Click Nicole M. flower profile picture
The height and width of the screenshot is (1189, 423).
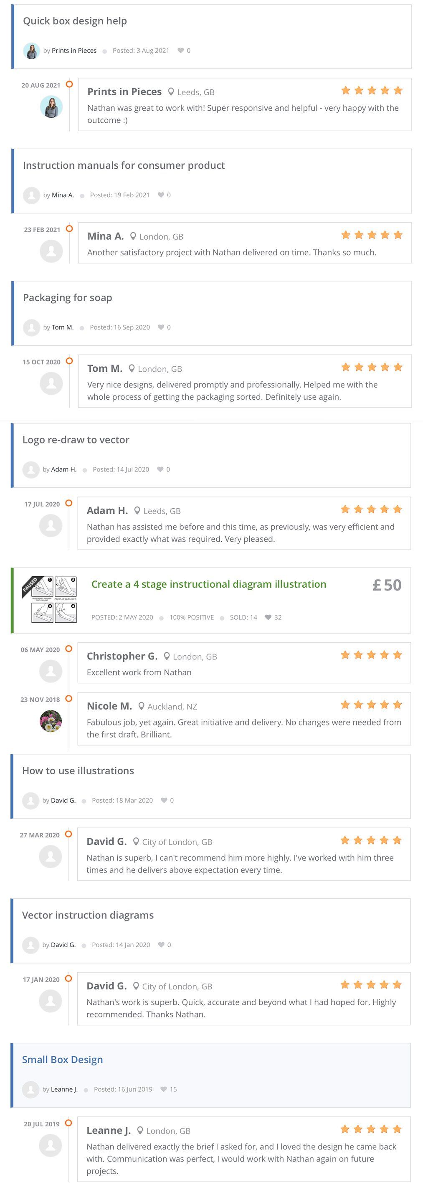point(51,721)
